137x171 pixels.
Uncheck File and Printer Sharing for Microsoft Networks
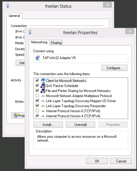(37, 91)
